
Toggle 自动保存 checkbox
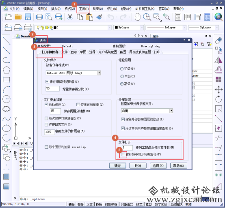[46, 105]
